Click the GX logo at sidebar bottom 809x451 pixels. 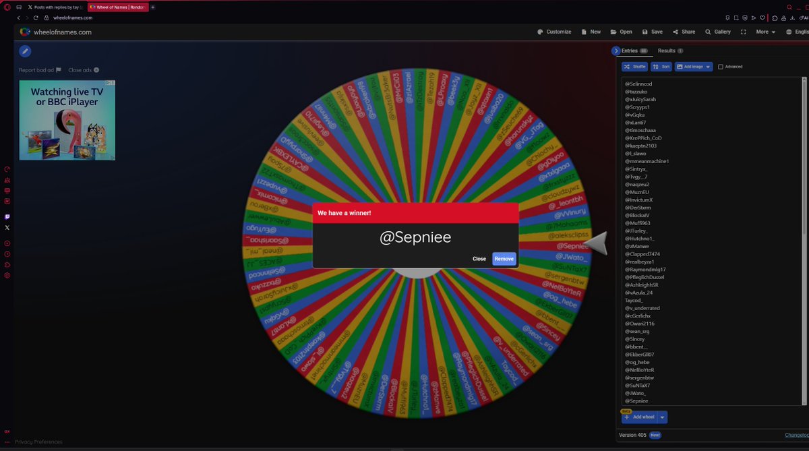click(7, 431)
